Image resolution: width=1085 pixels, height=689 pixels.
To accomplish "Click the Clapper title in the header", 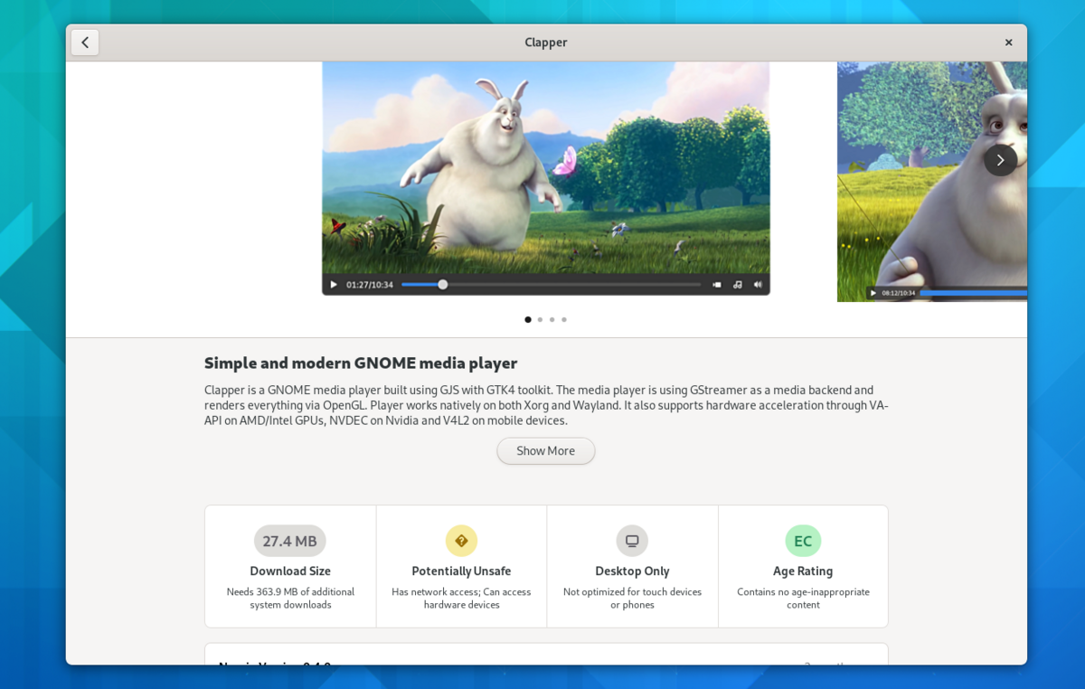I will click(x=546, y=42).
